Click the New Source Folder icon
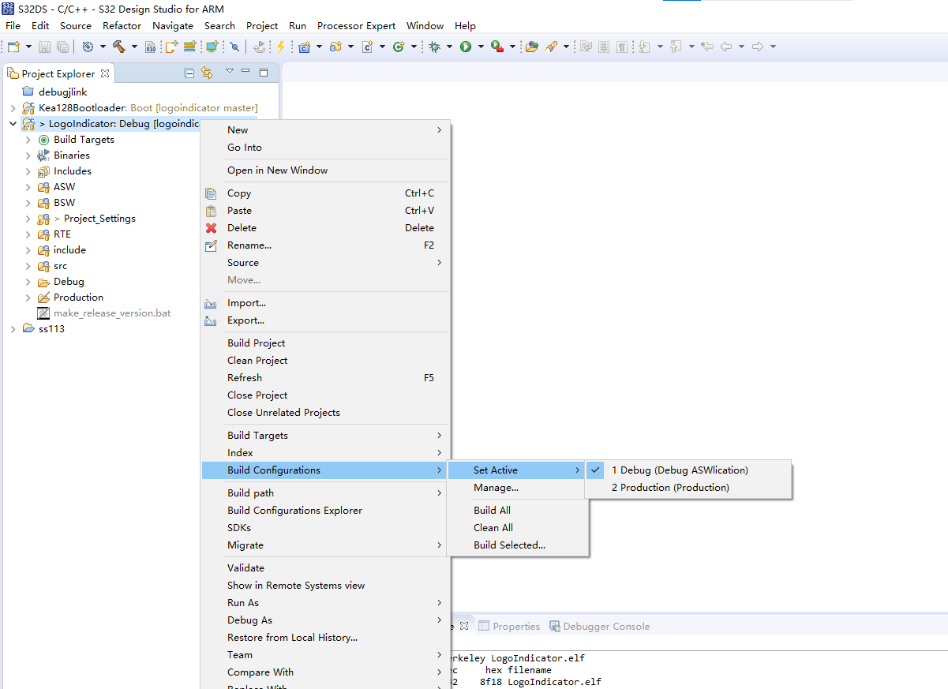 coord(335,47)
